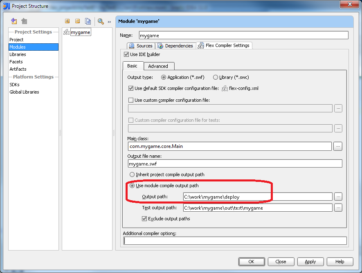
Task: Browse for Test output path
Action: pos(338,208)
